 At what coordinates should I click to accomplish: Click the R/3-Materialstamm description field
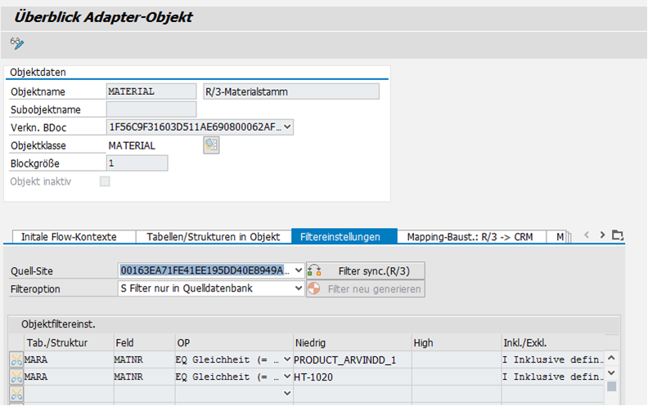(291, 91)
